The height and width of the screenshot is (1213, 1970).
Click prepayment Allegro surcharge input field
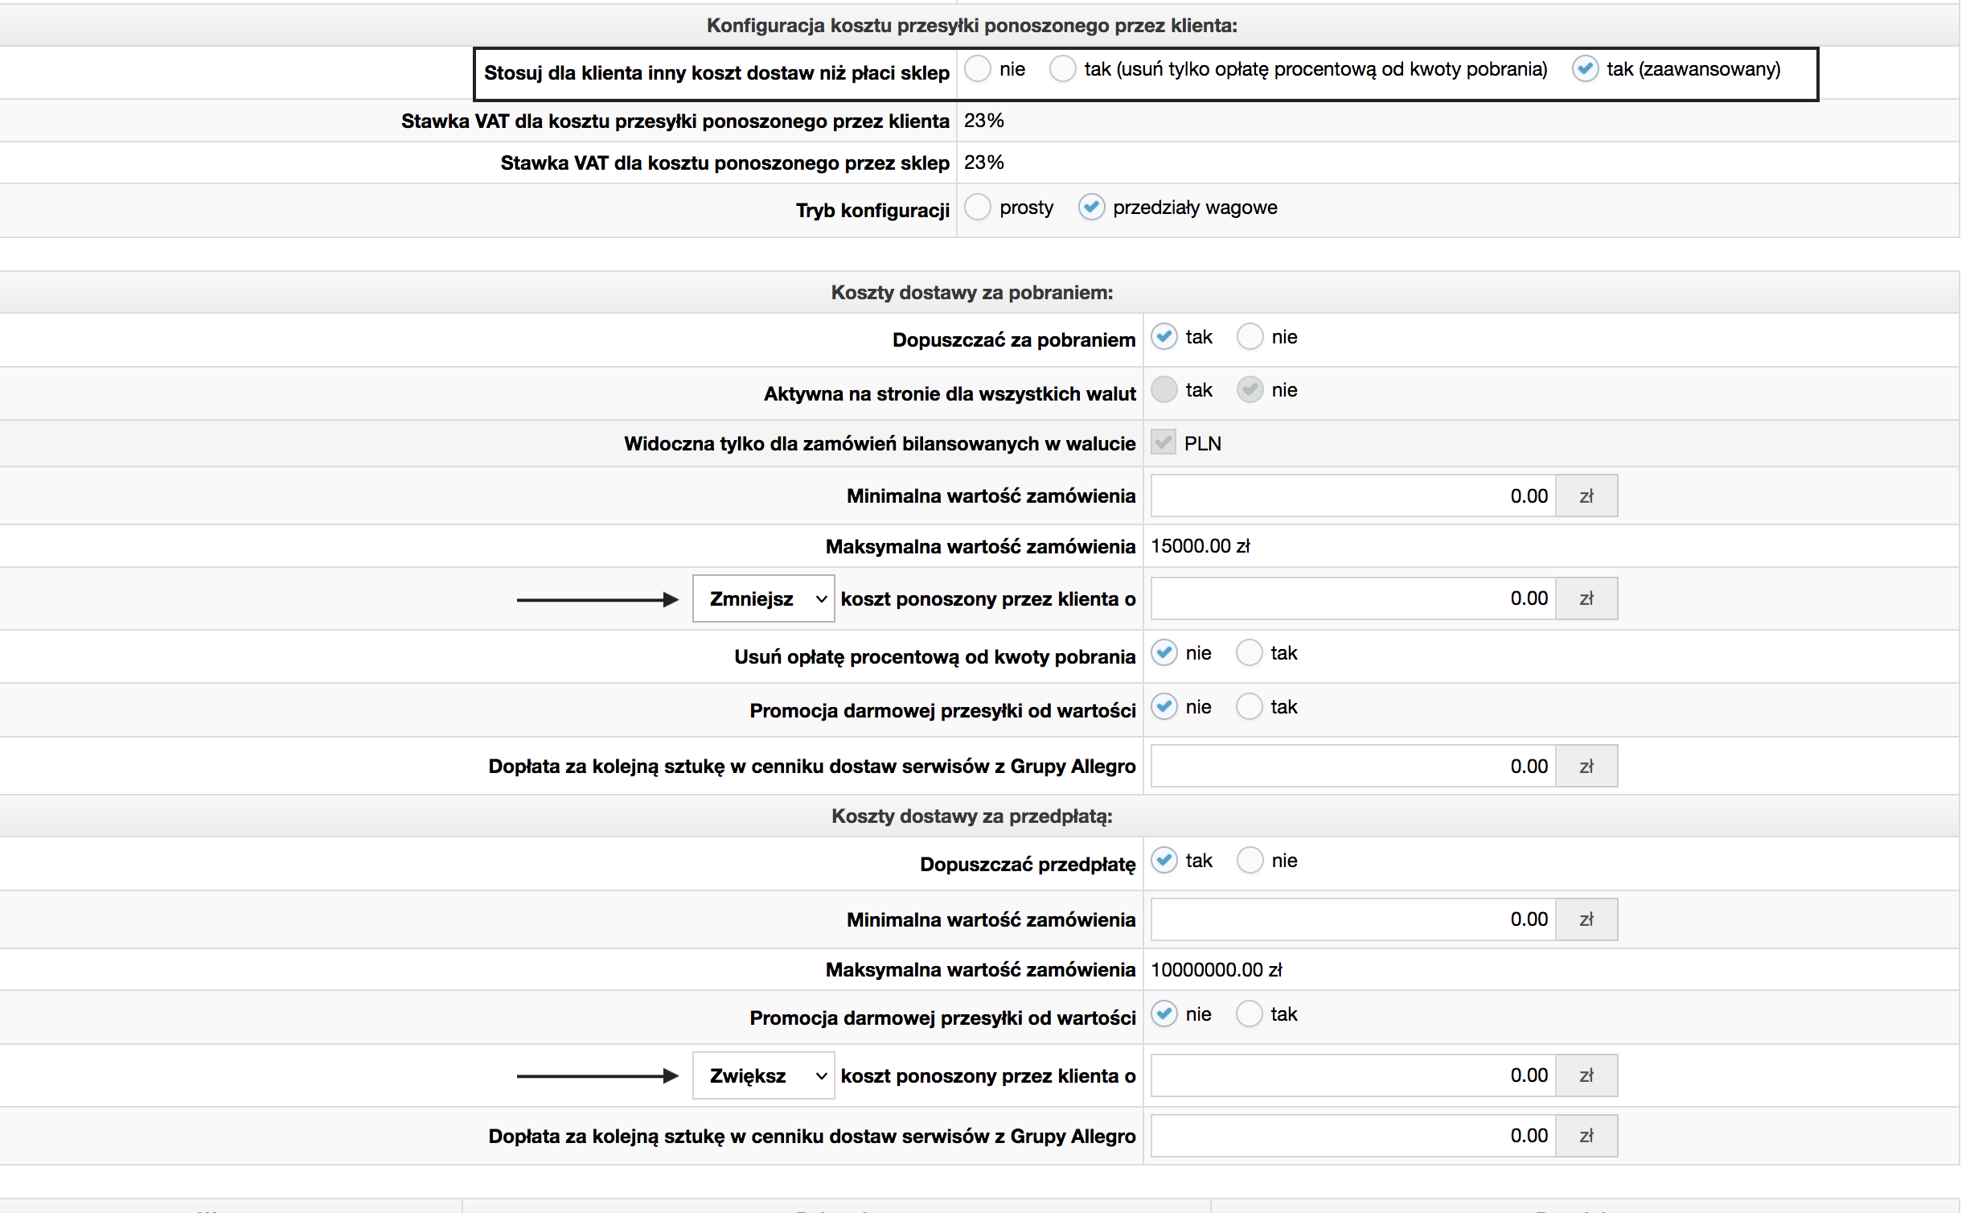(x=1352, y=1136)
